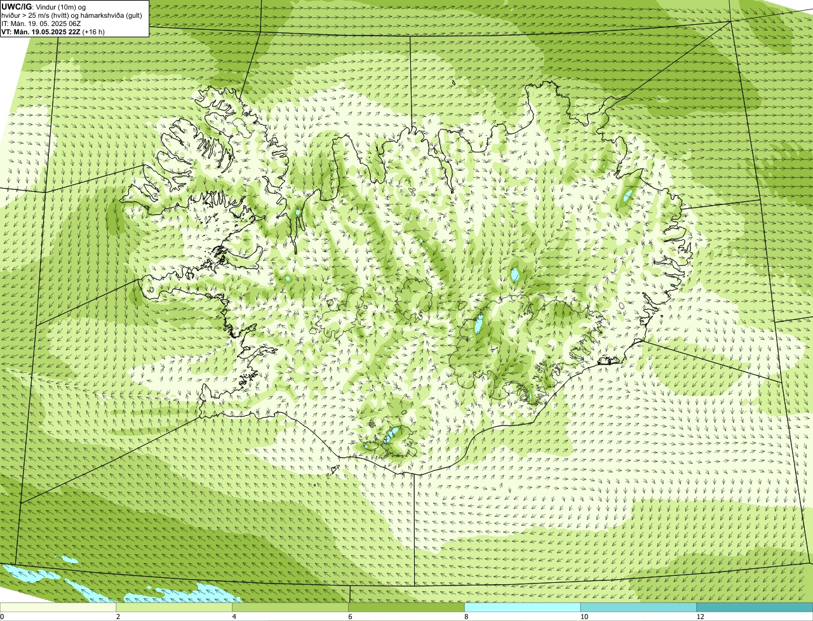Click the '2' label on the color scale
Screen dimensions: 813x621
pos(118,617)
